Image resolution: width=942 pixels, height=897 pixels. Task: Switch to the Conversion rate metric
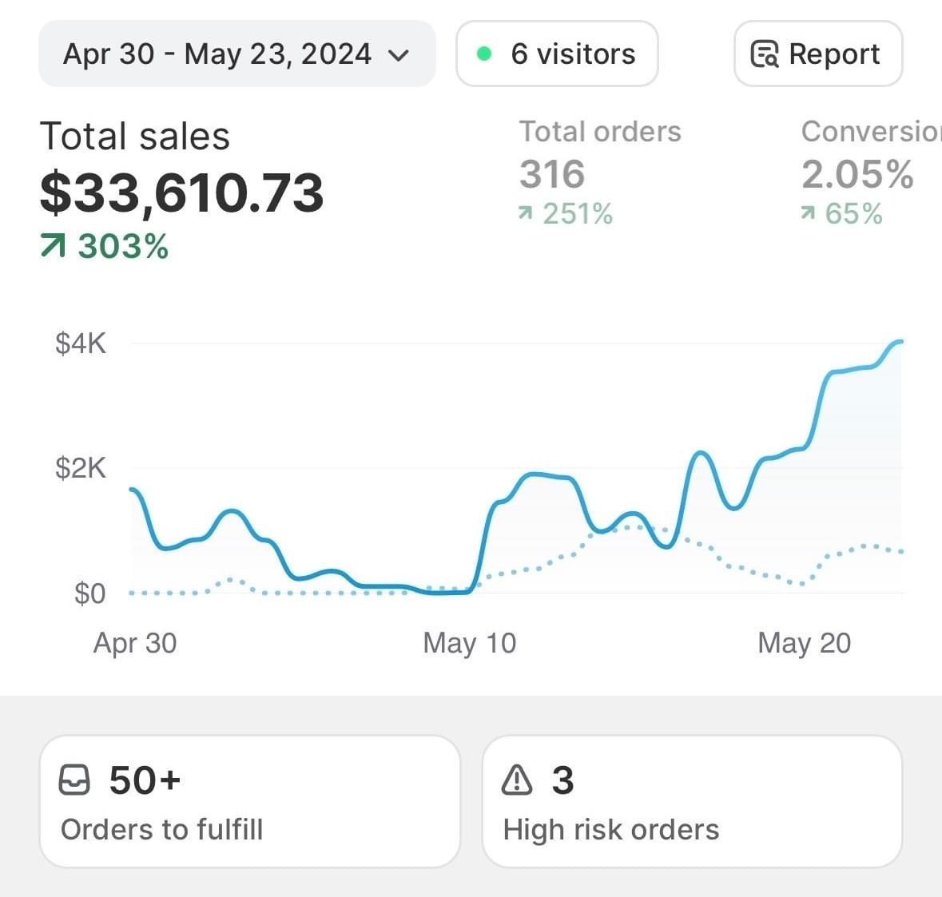[871, 132]
